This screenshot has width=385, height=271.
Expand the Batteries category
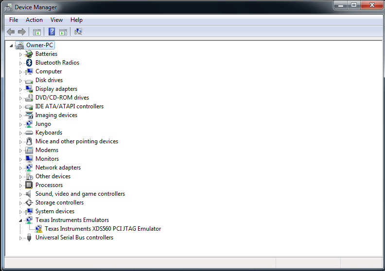[20, 54]
